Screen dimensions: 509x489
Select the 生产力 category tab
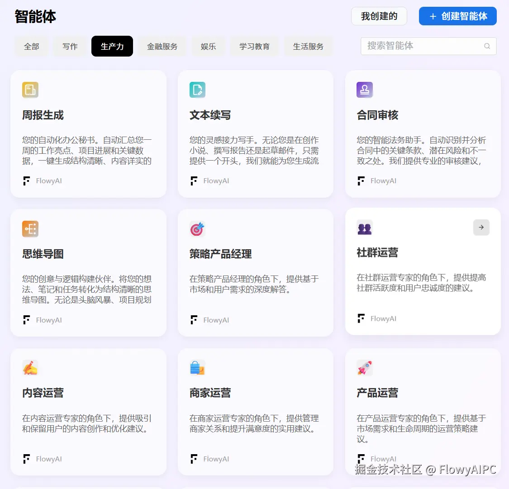pyautogui.click(x=112, y=47)
